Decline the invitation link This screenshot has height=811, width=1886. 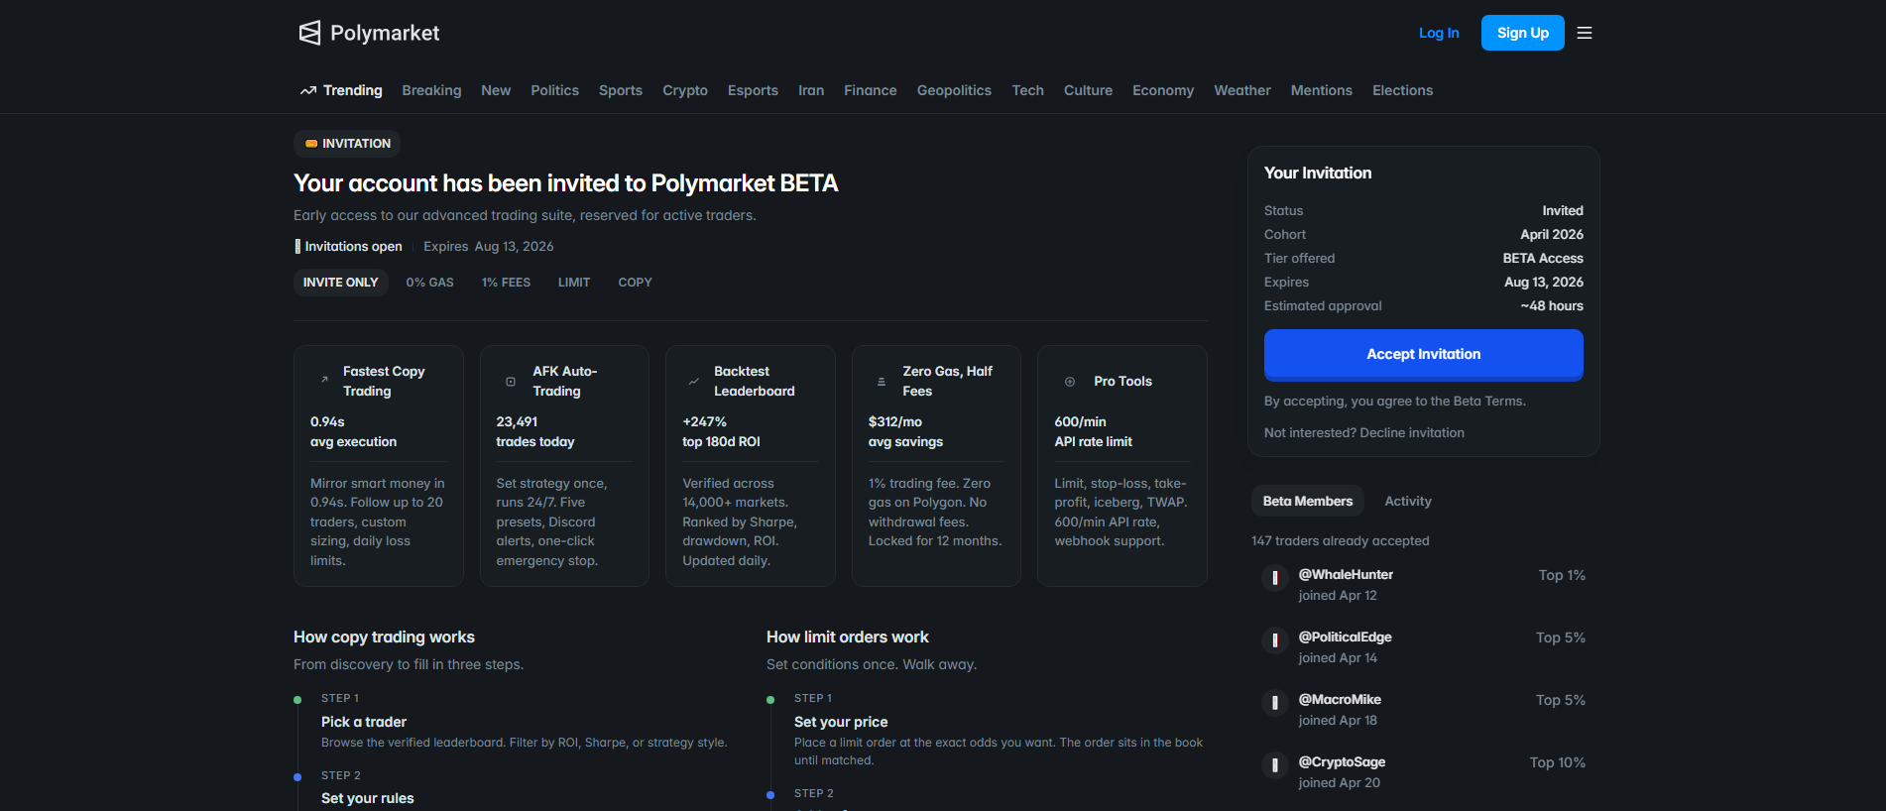[1412, 433]
